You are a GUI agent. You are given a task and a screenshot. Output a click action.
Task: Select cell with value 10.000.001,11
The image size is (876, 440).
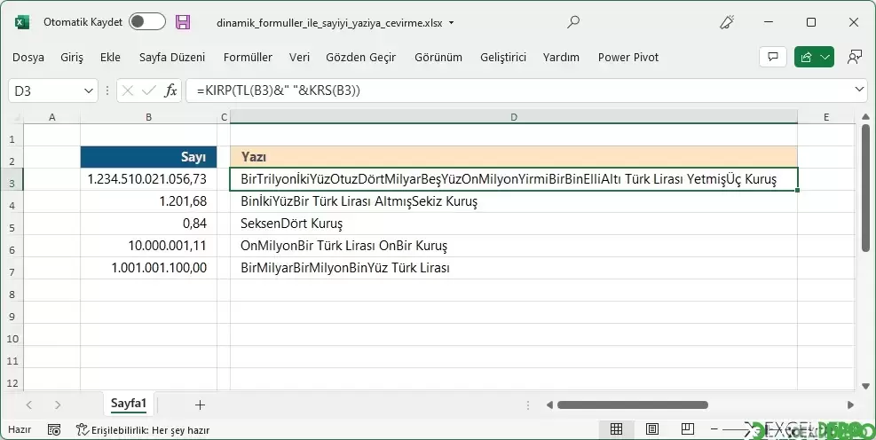point(148,246)
